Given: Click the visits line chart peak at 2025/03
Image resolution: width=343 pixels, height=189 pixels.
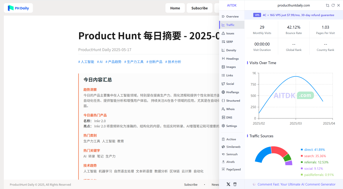Looking at the screenshot, I should tap(296, 76).
